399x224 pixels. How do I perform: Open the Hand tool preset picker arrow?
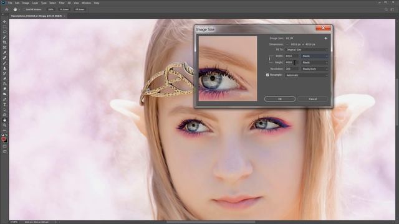19,9
